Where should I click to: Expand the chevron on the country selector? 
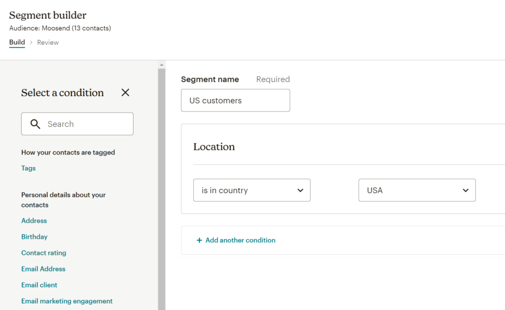pos(465,190)
